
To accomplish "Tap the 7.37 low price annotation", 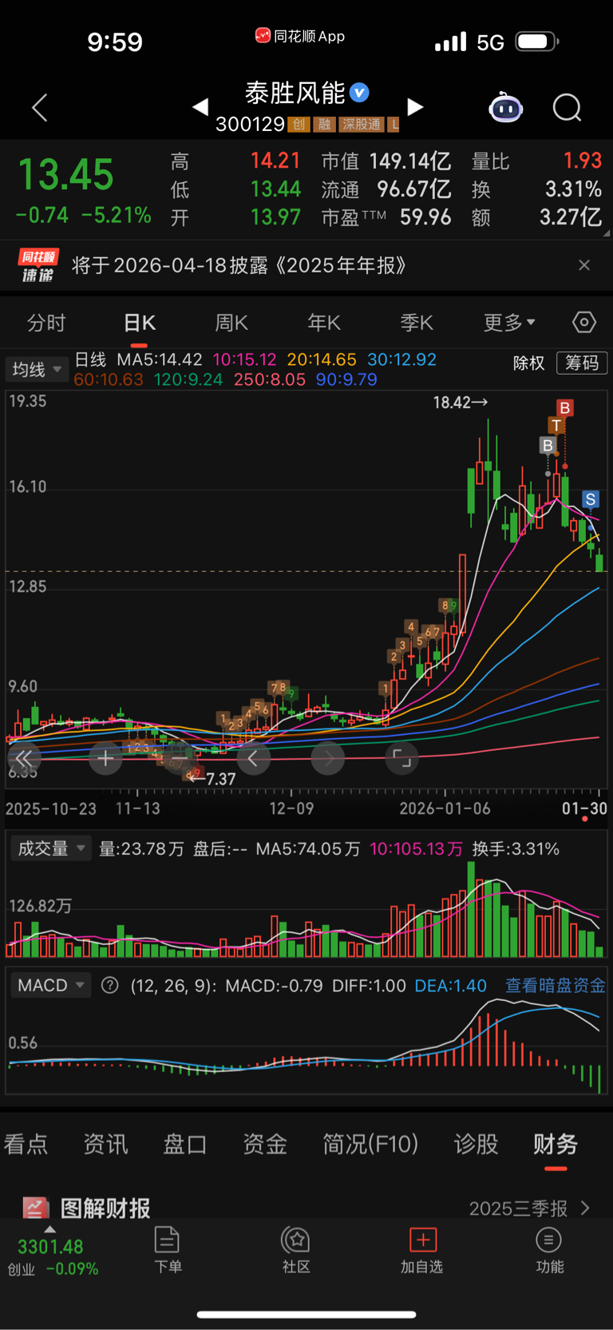I will tap(212, 778).
